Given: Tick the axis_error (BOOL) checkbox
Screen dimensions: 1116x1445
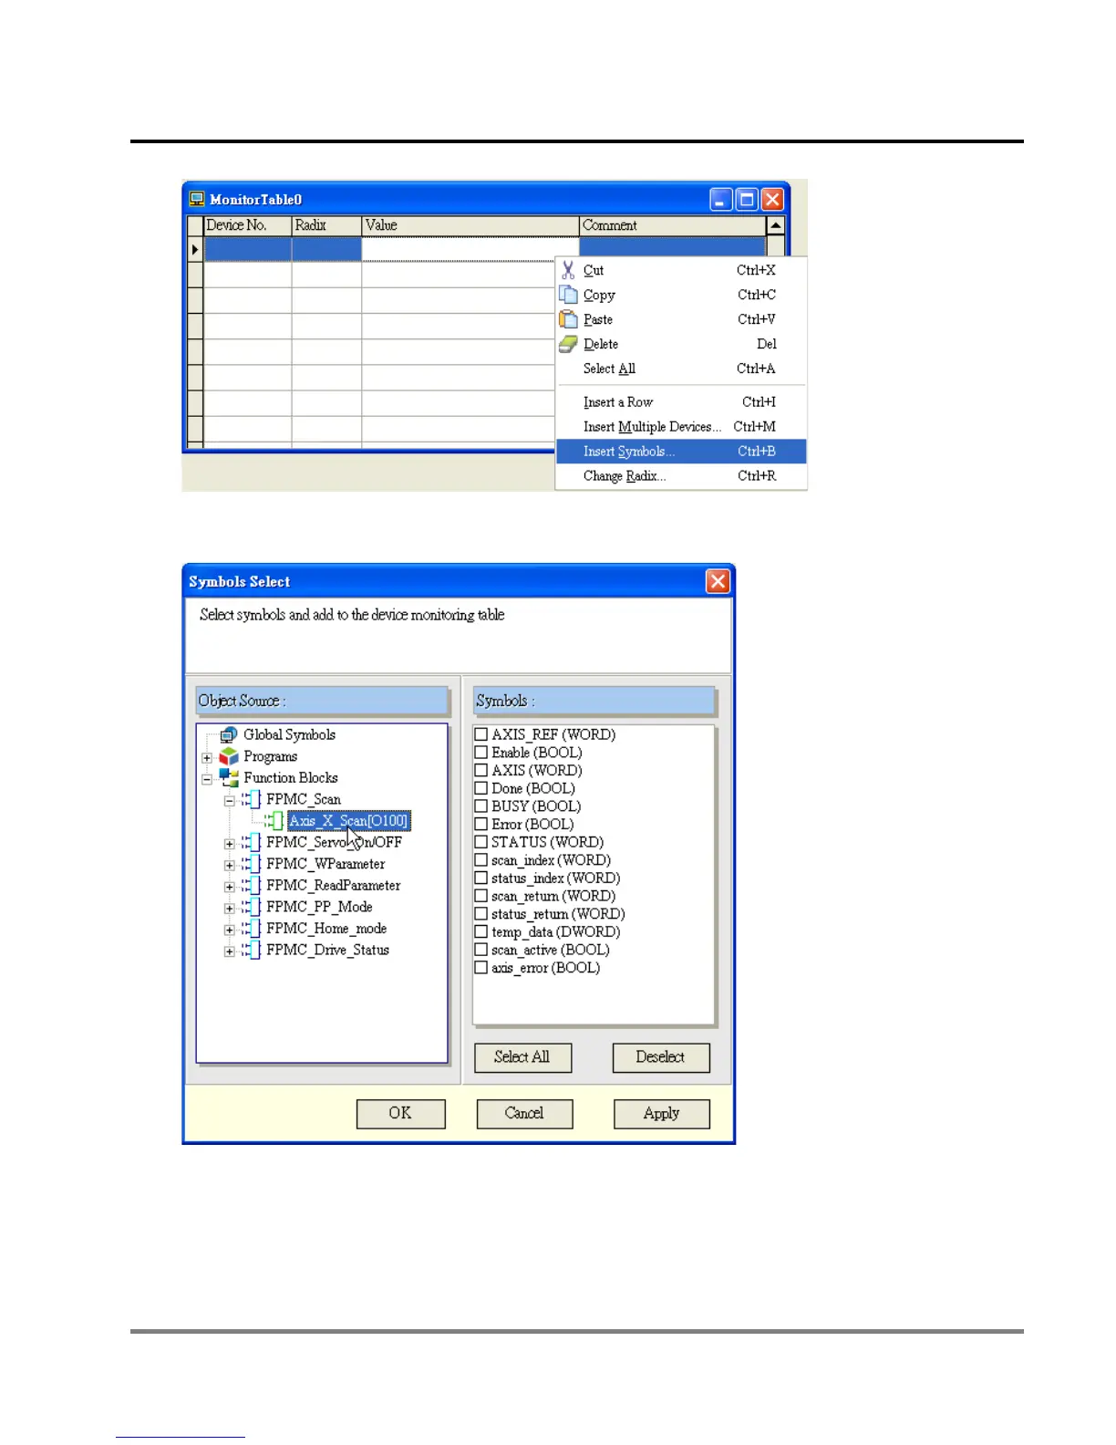Looking at the screenshot, I should pyautogui.click(x=481, y=968).
